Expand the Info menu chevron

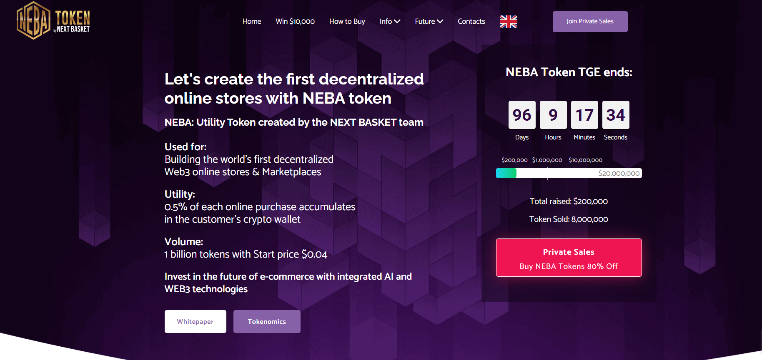click(397, 21)
